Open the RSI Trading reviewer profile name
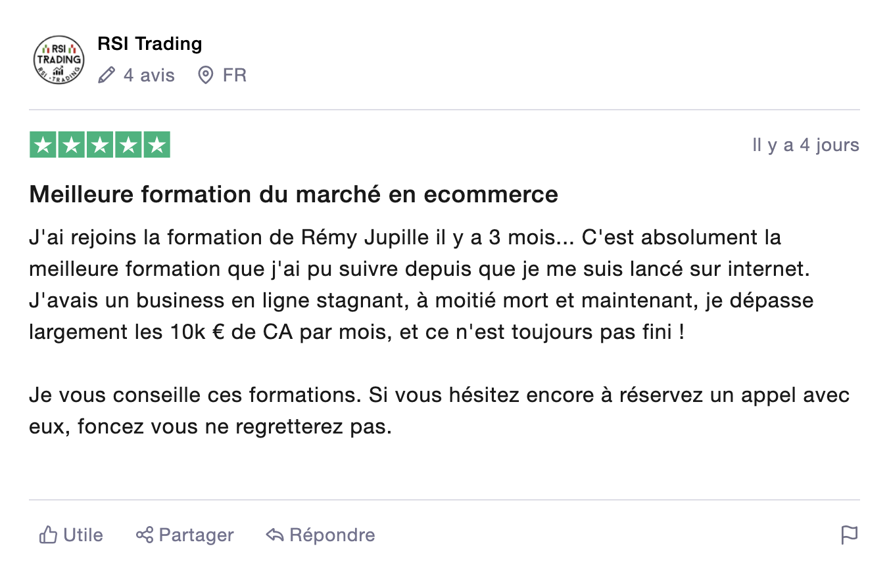889x578 pixels. click(149, 44)
